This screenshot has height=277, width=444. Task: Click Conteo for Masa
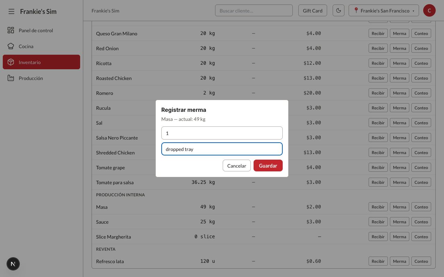pyautogui.click(x=421, y=207)
